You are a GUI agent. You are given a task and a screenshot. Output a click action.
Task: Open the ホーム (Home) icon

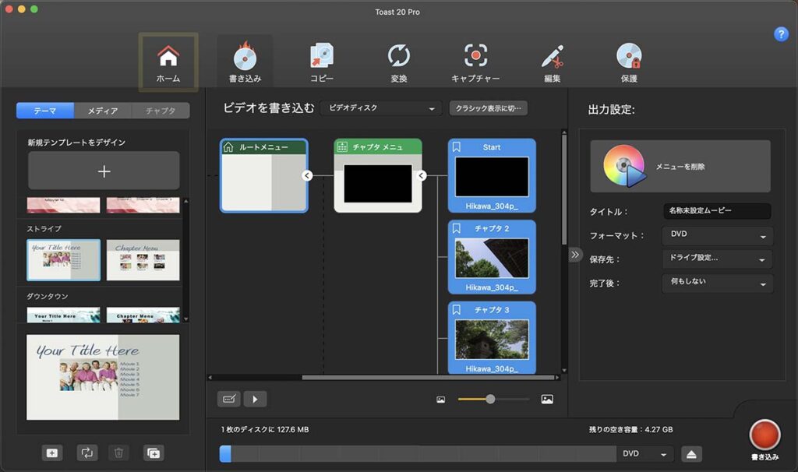click(168, 62)
